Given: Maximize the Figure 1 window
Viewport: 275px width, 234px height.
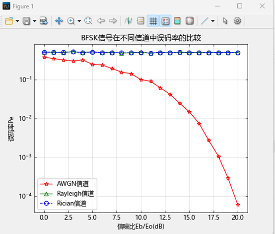Looking at the screenshot, I should tap(240, 6).
